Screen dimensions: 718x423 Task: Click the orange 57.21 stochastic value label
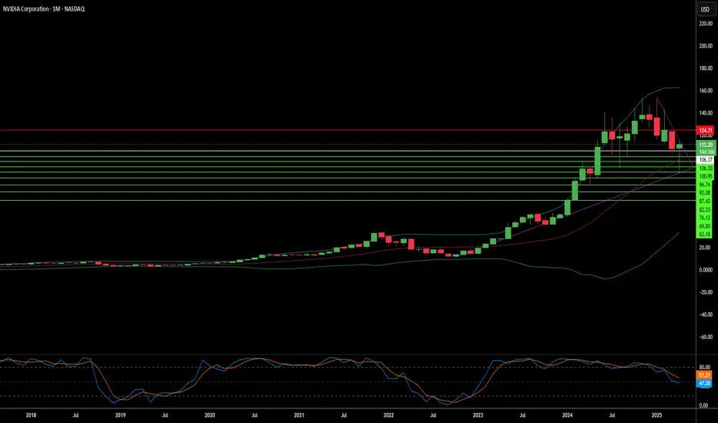[704, 375]
